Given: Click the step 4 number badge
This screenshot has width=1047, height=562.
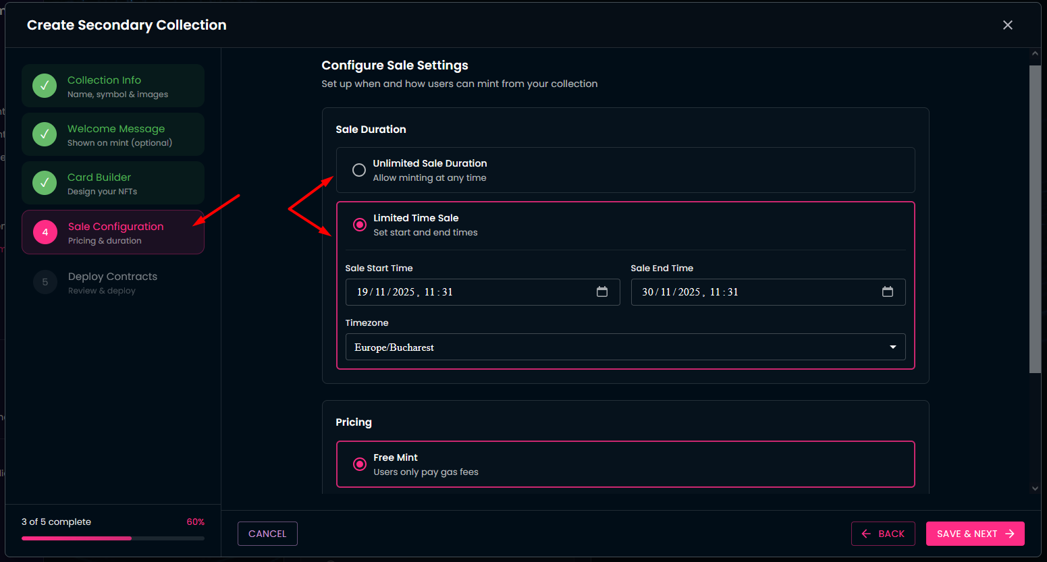Looking at the screenshot, I should click(45, 232).
